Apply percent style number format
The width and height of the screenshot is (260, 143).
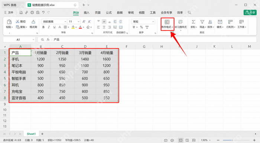coord(142,27)
